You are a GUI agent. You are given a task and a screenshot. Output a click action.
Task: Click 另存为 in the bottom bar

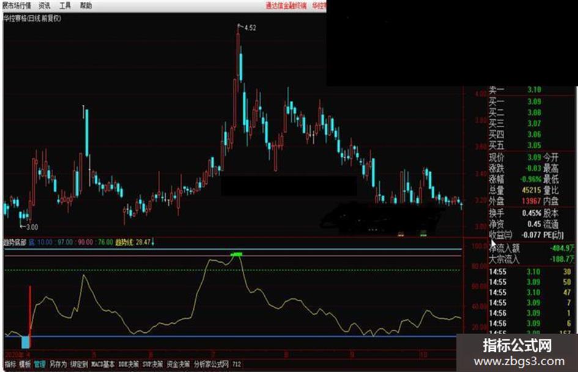[x=58, y=364]
